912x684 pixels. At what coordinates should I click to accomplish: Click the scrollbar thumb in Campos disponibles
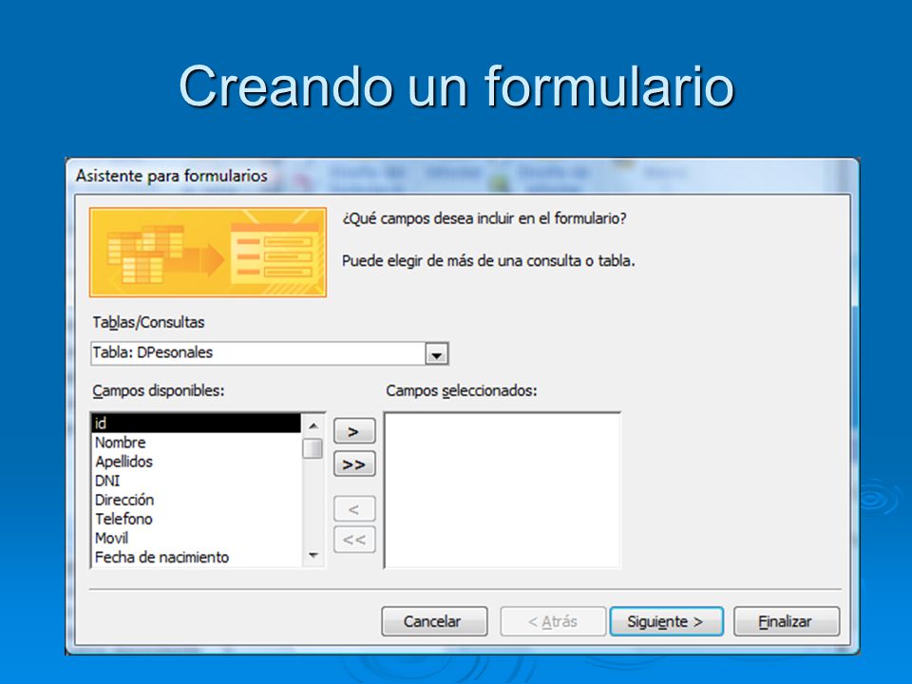[x=313, y=448]
